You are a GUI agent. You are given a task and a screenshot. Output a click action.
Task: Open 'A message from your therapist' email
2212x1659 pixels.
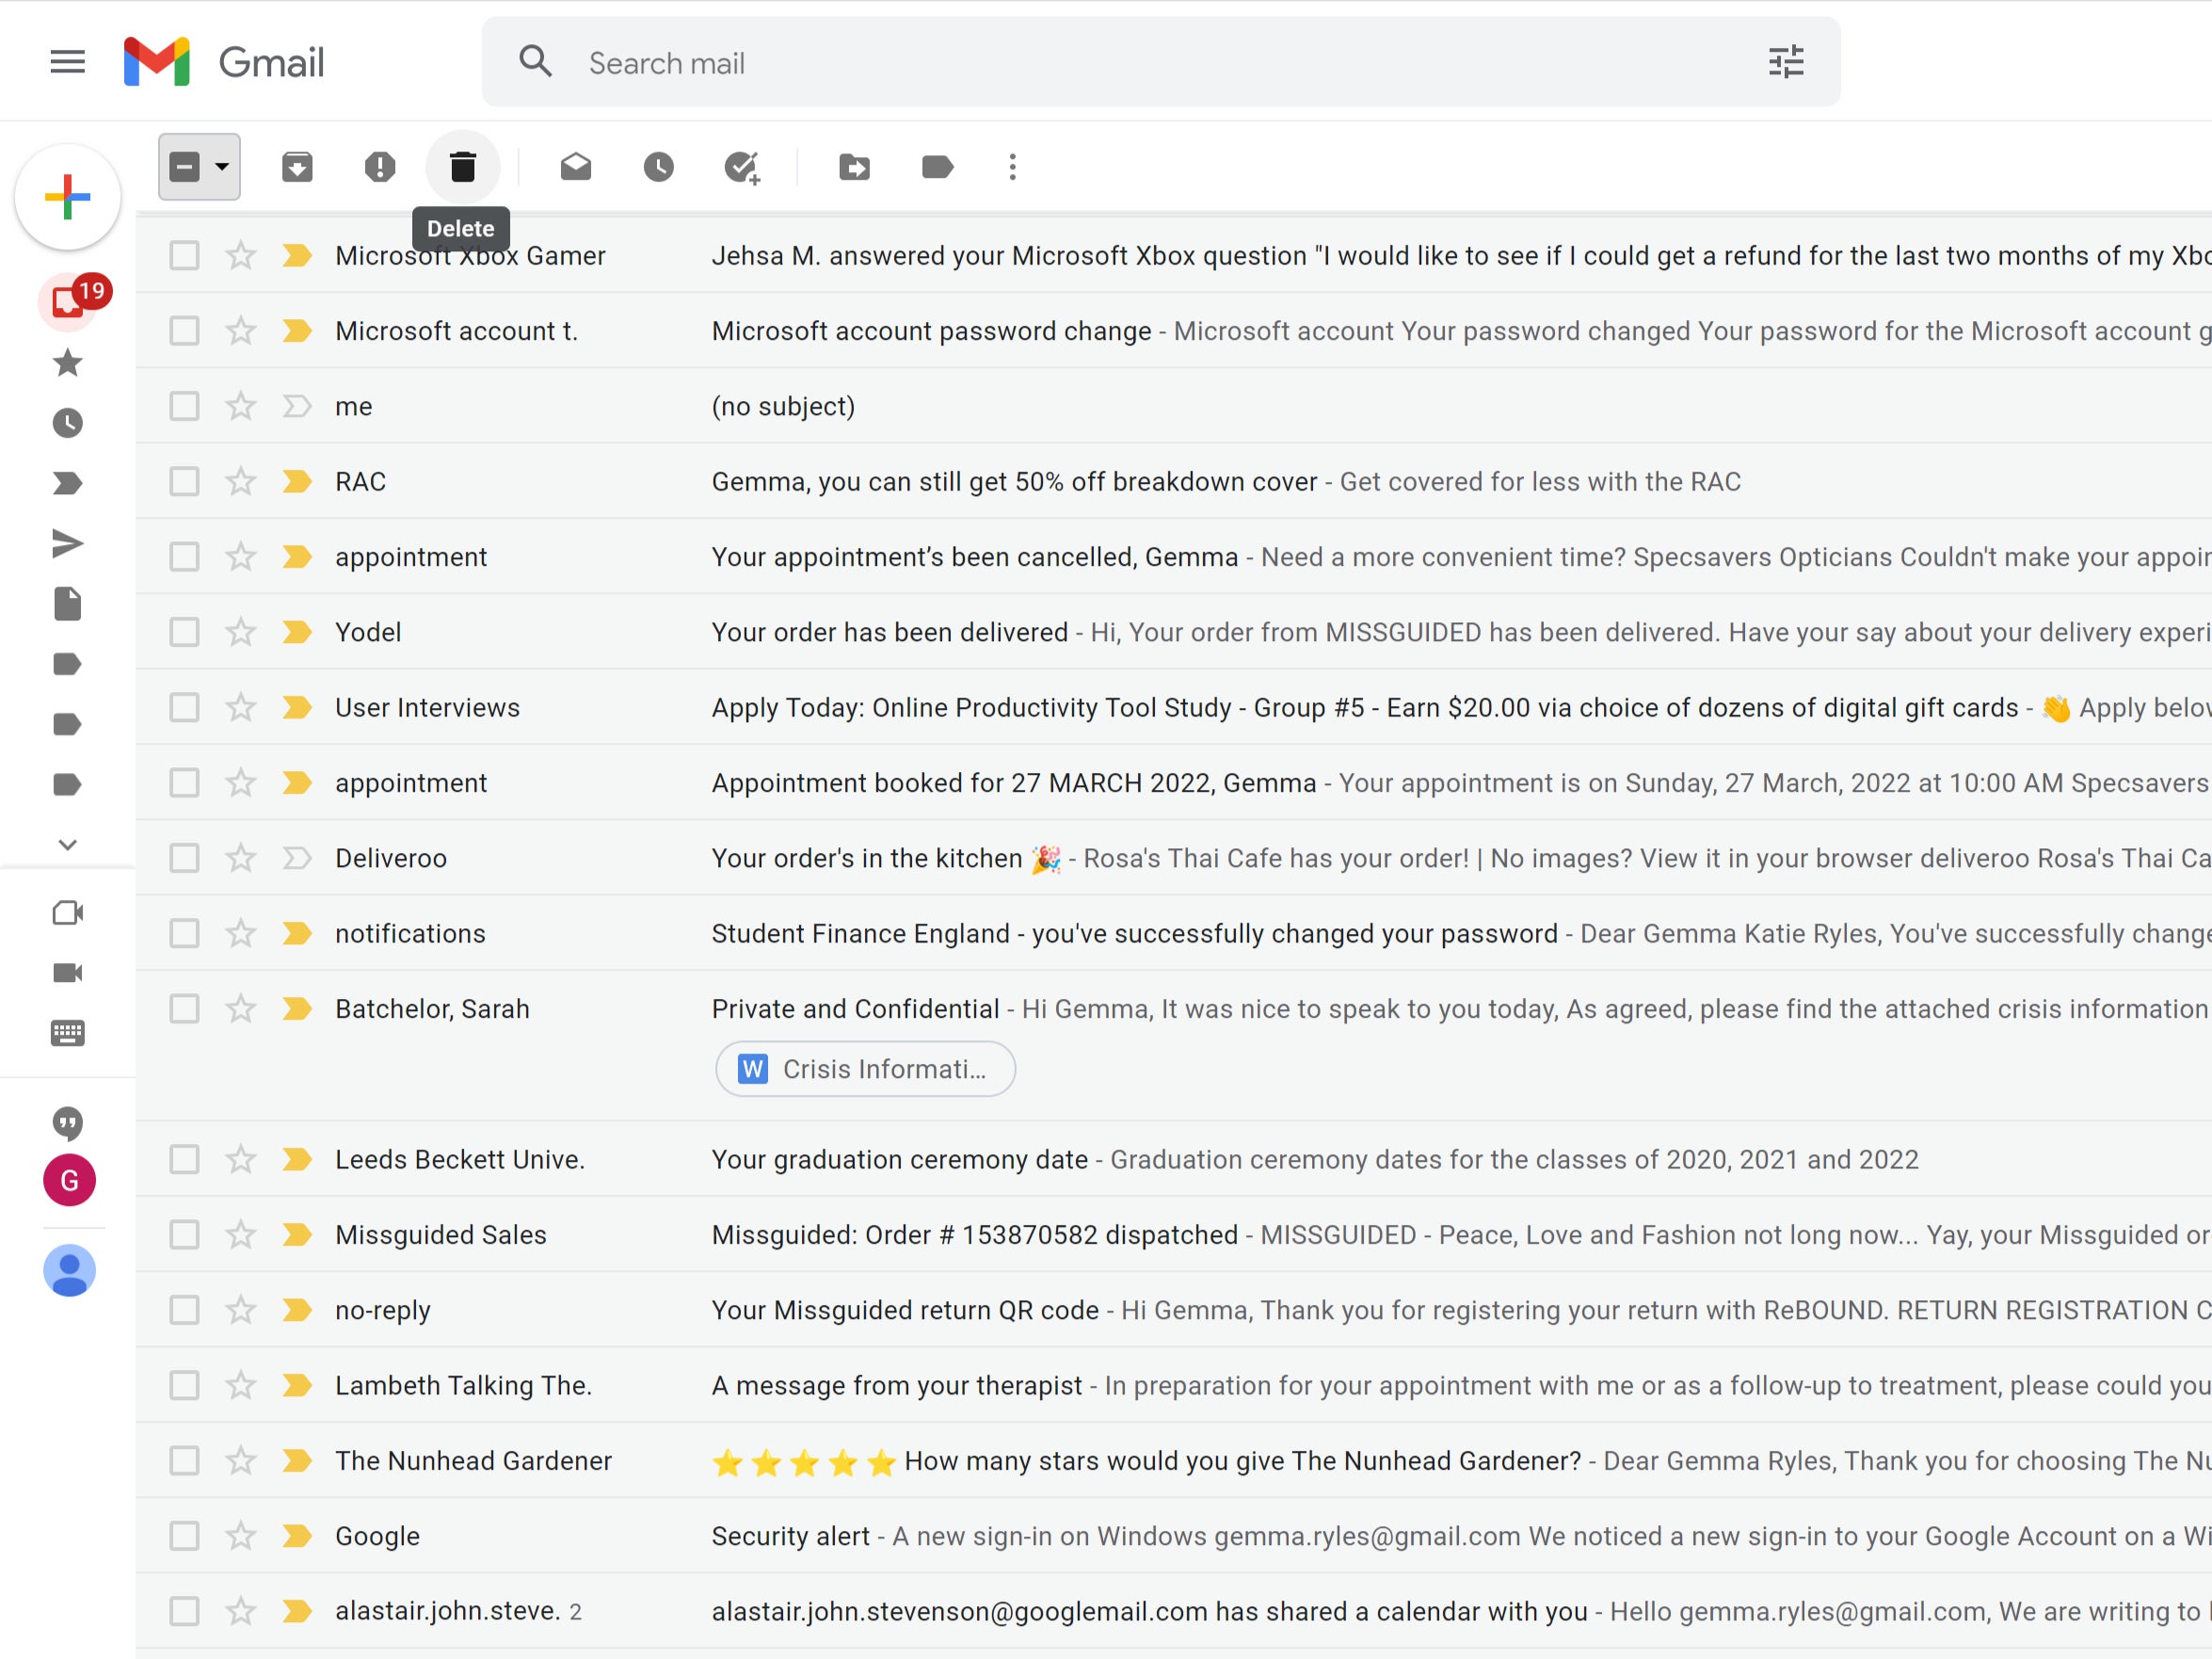1174,1386
